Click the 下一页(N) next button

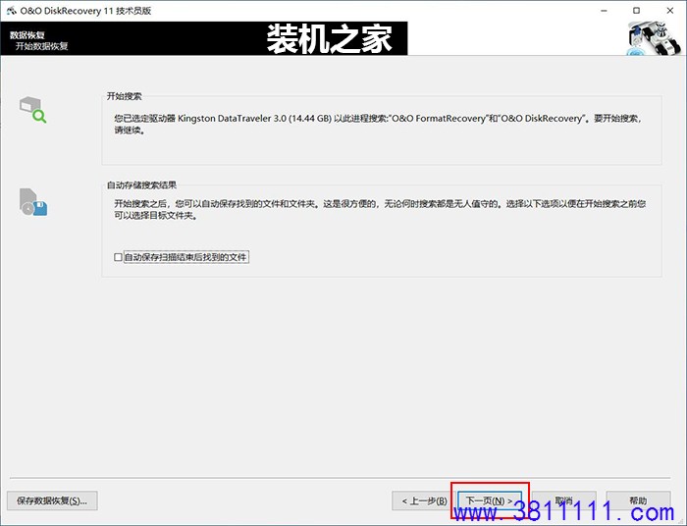pos(490,500)
